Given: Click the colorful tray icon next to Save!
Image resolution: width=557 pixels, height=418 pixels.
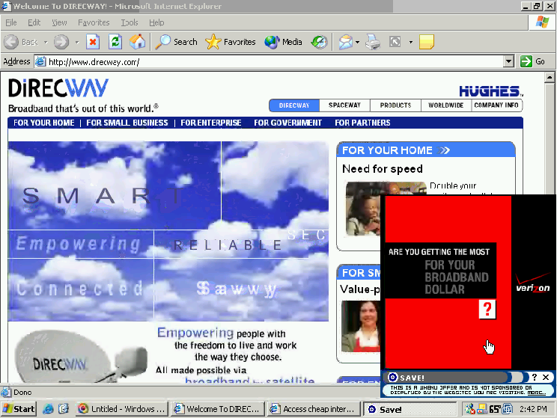Looking at the screenshot, I should click(470, 409).
